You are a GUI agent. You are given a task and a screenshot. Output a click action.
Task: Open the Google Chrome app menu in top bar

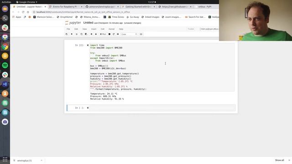pyautogui.click(x=26, y=2)
